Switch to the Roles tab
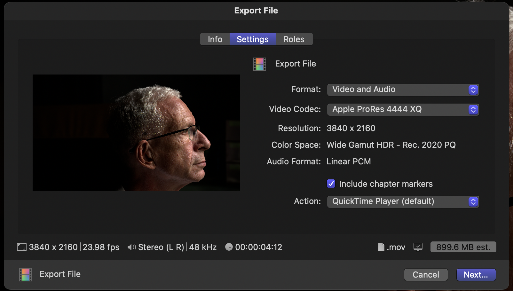 pyautogui.click(x=294, y=39)
